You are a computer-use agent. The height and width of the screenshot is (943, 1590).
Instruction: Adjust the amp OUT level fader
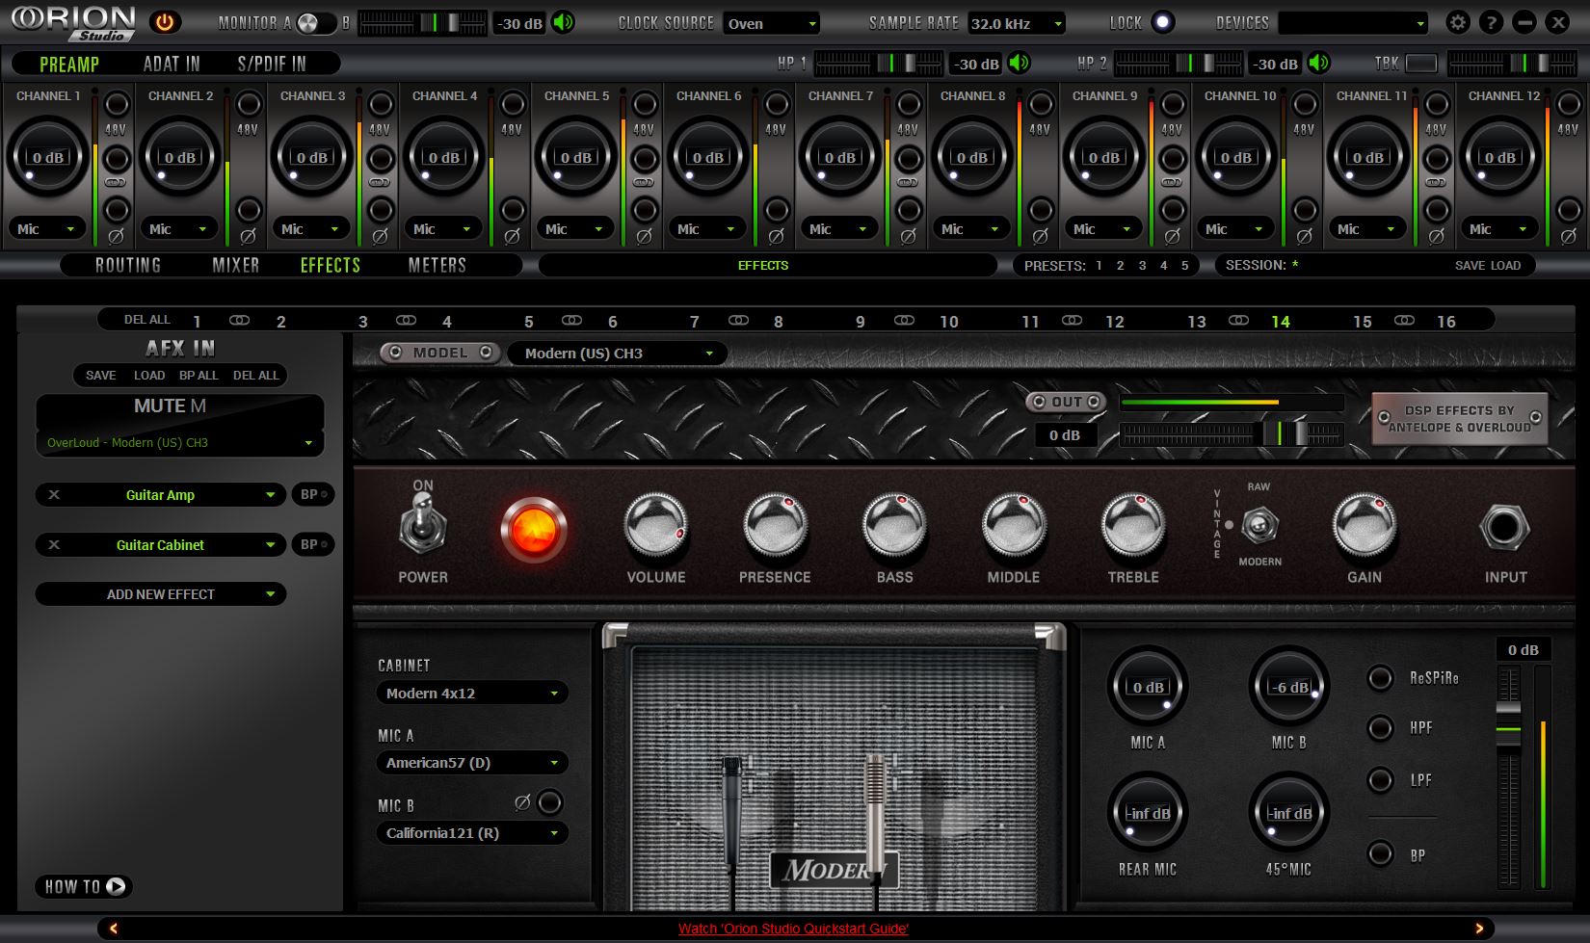[1282, 433]
